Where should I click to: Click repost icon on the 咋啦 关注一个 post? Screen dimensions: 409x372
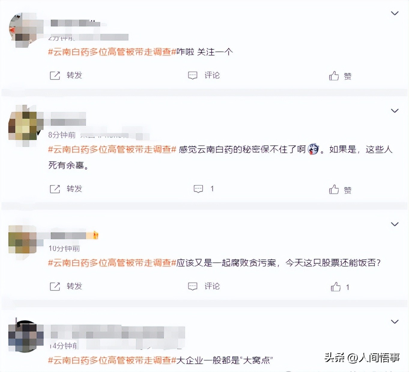pos(55,75)
